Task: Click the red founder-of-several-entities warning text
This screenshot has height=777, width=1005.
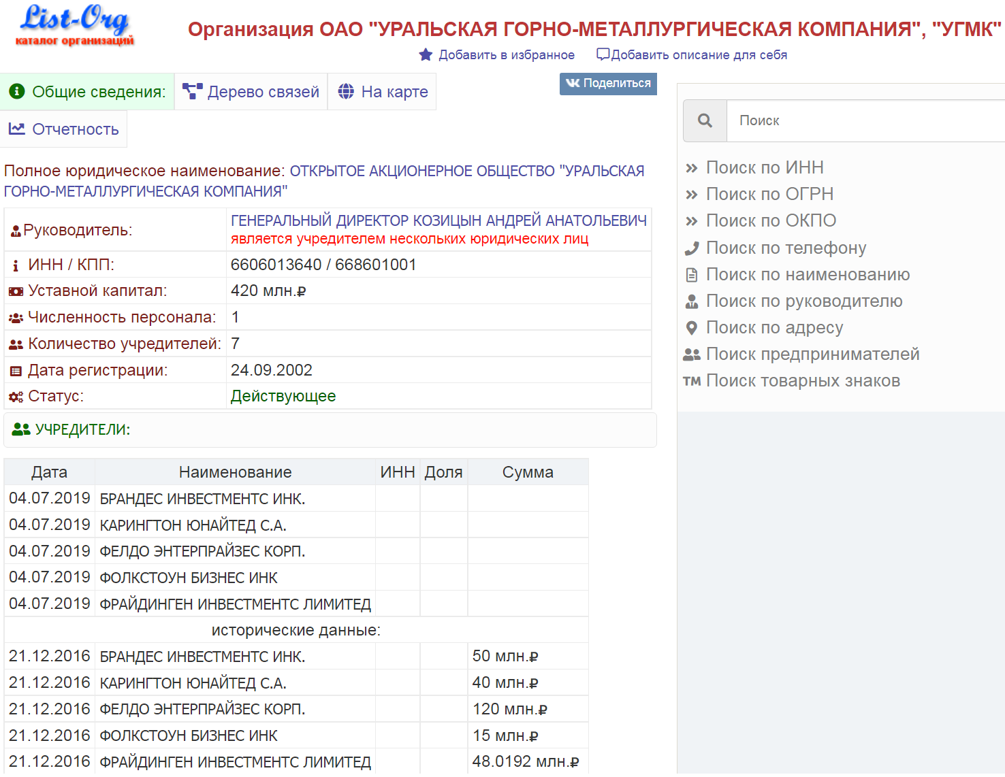Action: [x=410, y=239]
